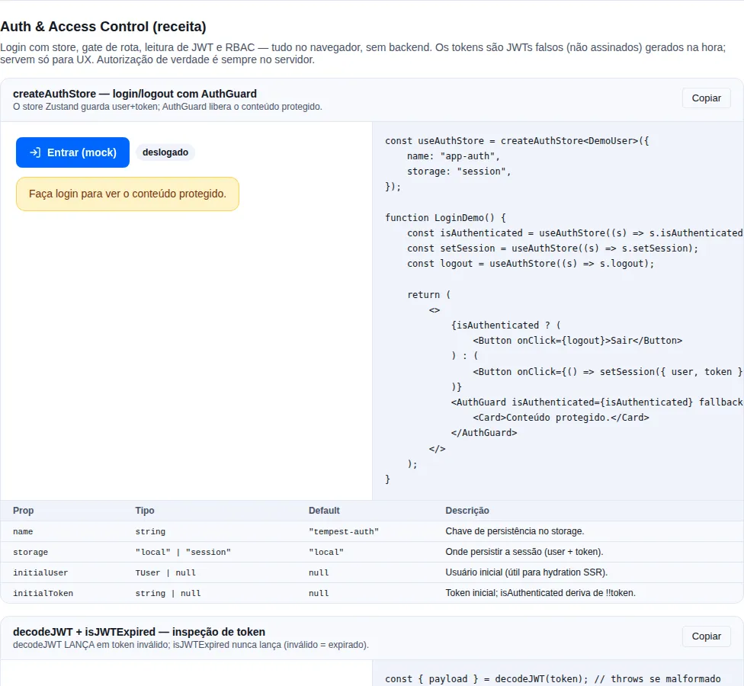Click the "createAuthStore — login/logout com AuthGuard" heading

(x=135, y=94)
